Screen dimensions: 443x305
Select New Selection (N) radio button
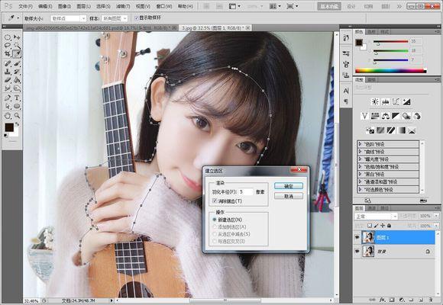tap(215, 220)
